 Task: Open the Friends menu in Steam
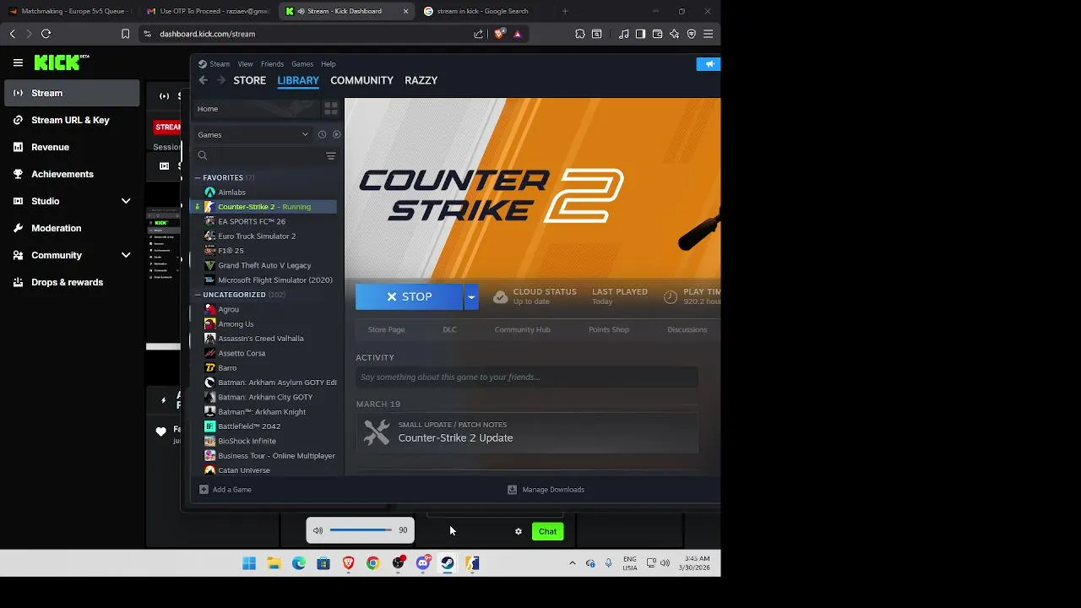pos(272,64)
